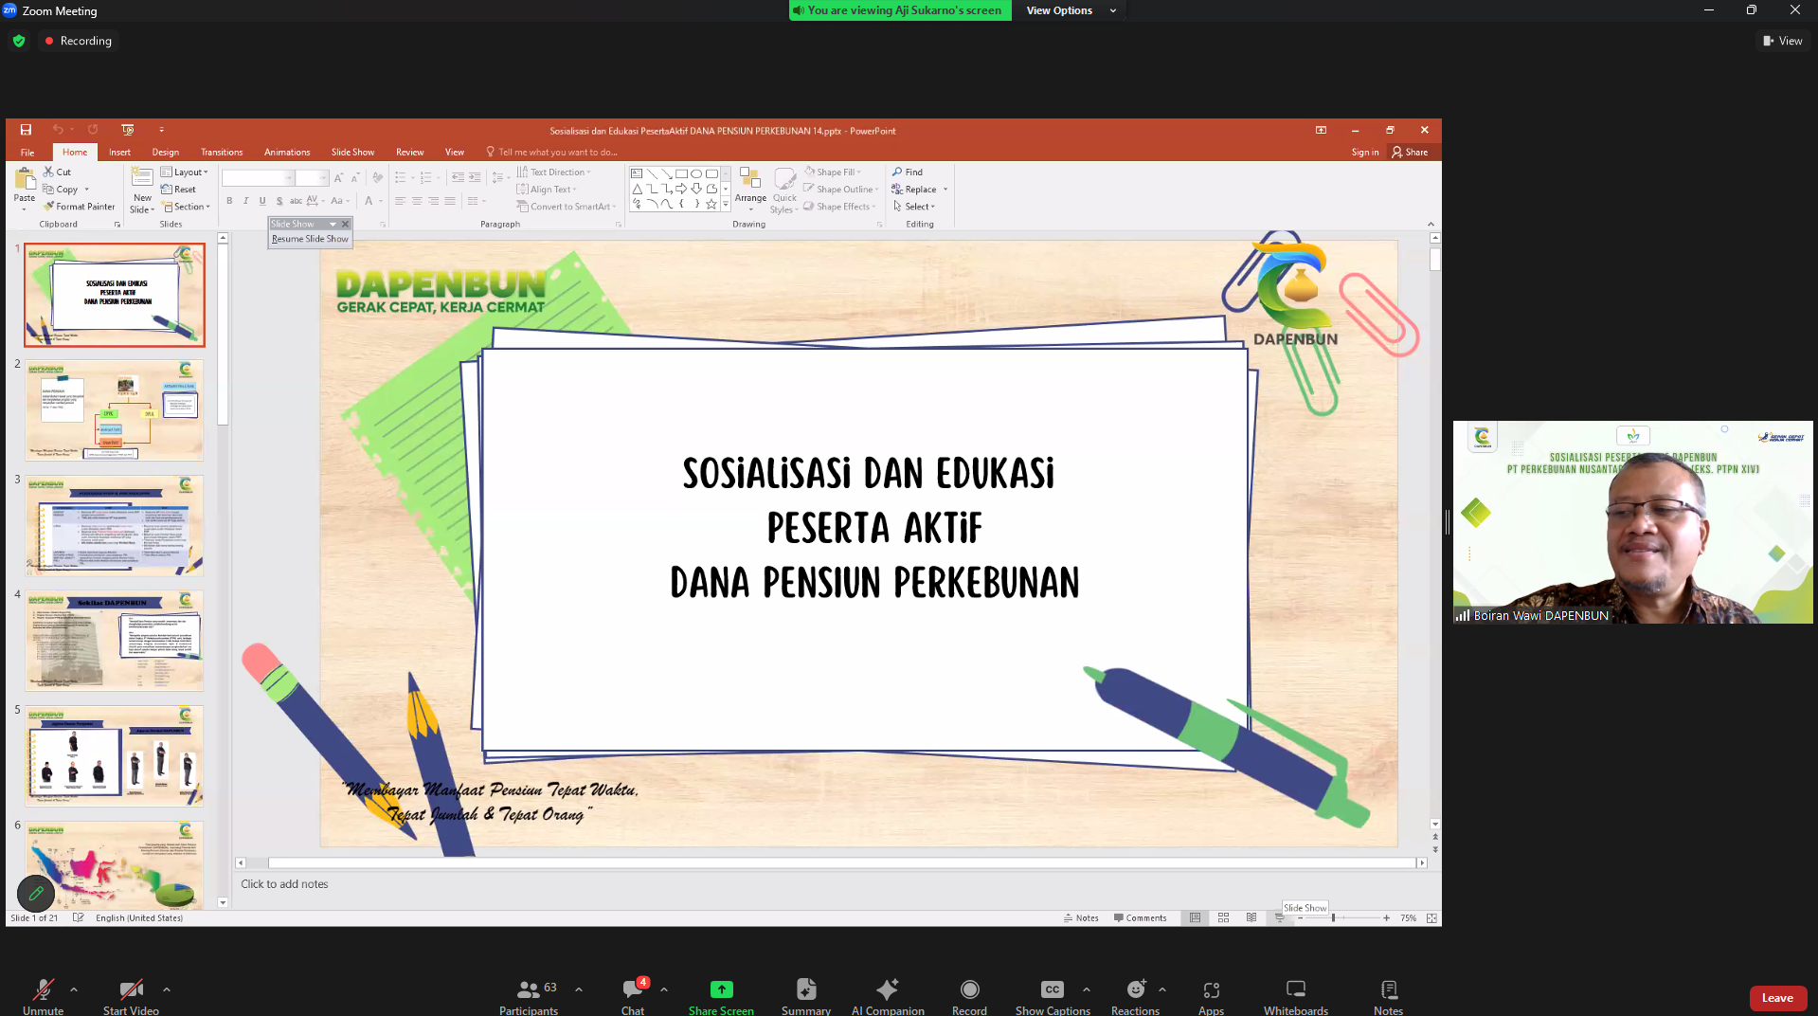Select slide 3 thumbnail
The image size is (1818, 1016).
[115, 526]
